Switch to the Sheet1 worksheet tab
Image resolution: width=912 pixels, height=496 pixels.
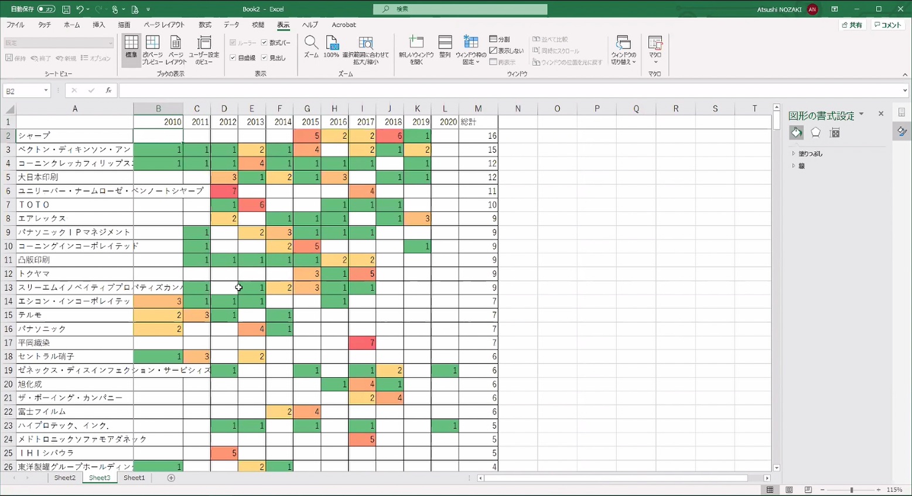[x=134, y=478]
